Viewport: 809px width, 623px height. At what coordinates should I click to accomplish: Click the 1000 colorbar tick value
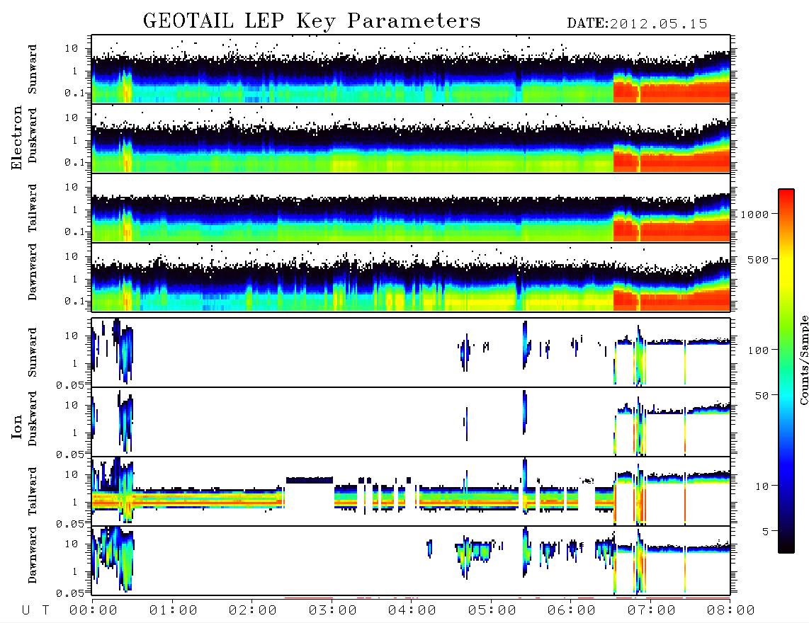point(754,214)
